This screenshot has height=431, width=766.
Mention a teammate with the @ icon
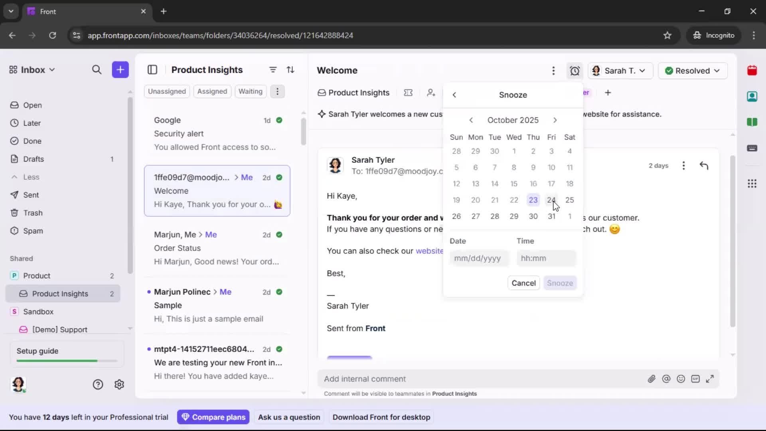pyautogui.click(x=666, y=379)
